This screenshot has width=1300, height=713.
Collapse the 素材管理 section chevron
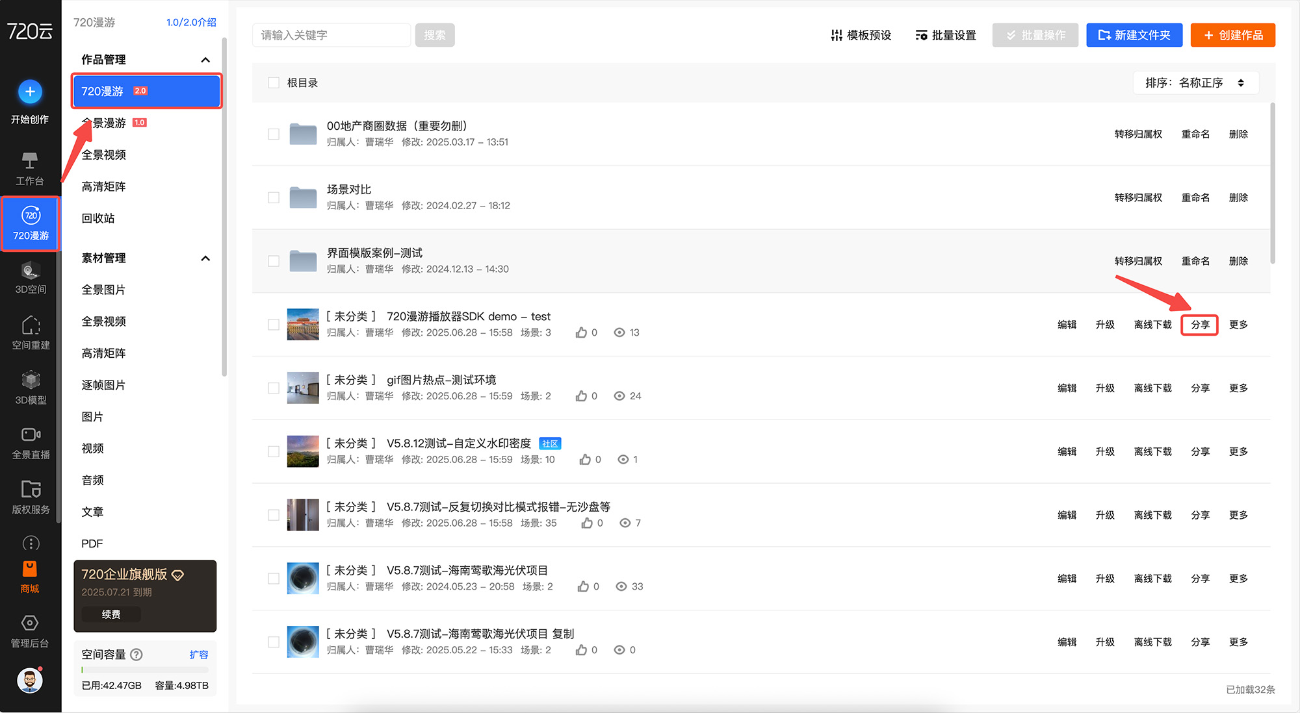coord(205,258)
